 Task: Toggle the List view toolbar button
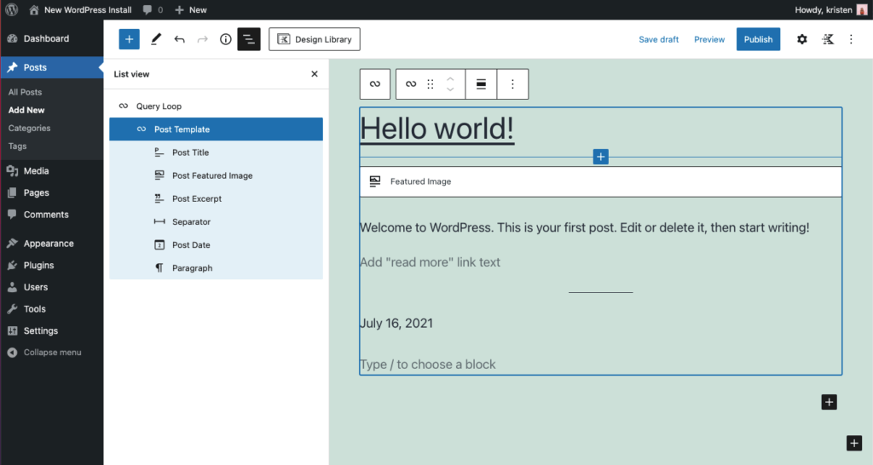coord(249,39)
